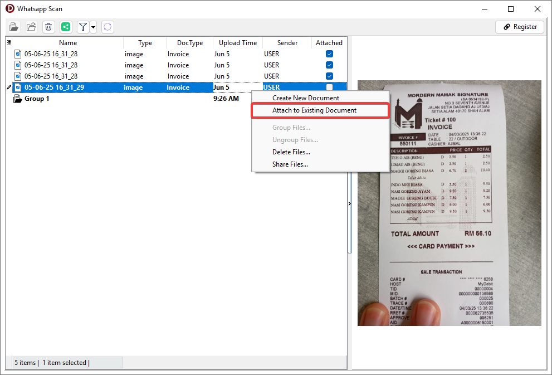
Task: Click the Ungroup Files toolbar icon (folder with arrow)
Action: coord(31,27)
